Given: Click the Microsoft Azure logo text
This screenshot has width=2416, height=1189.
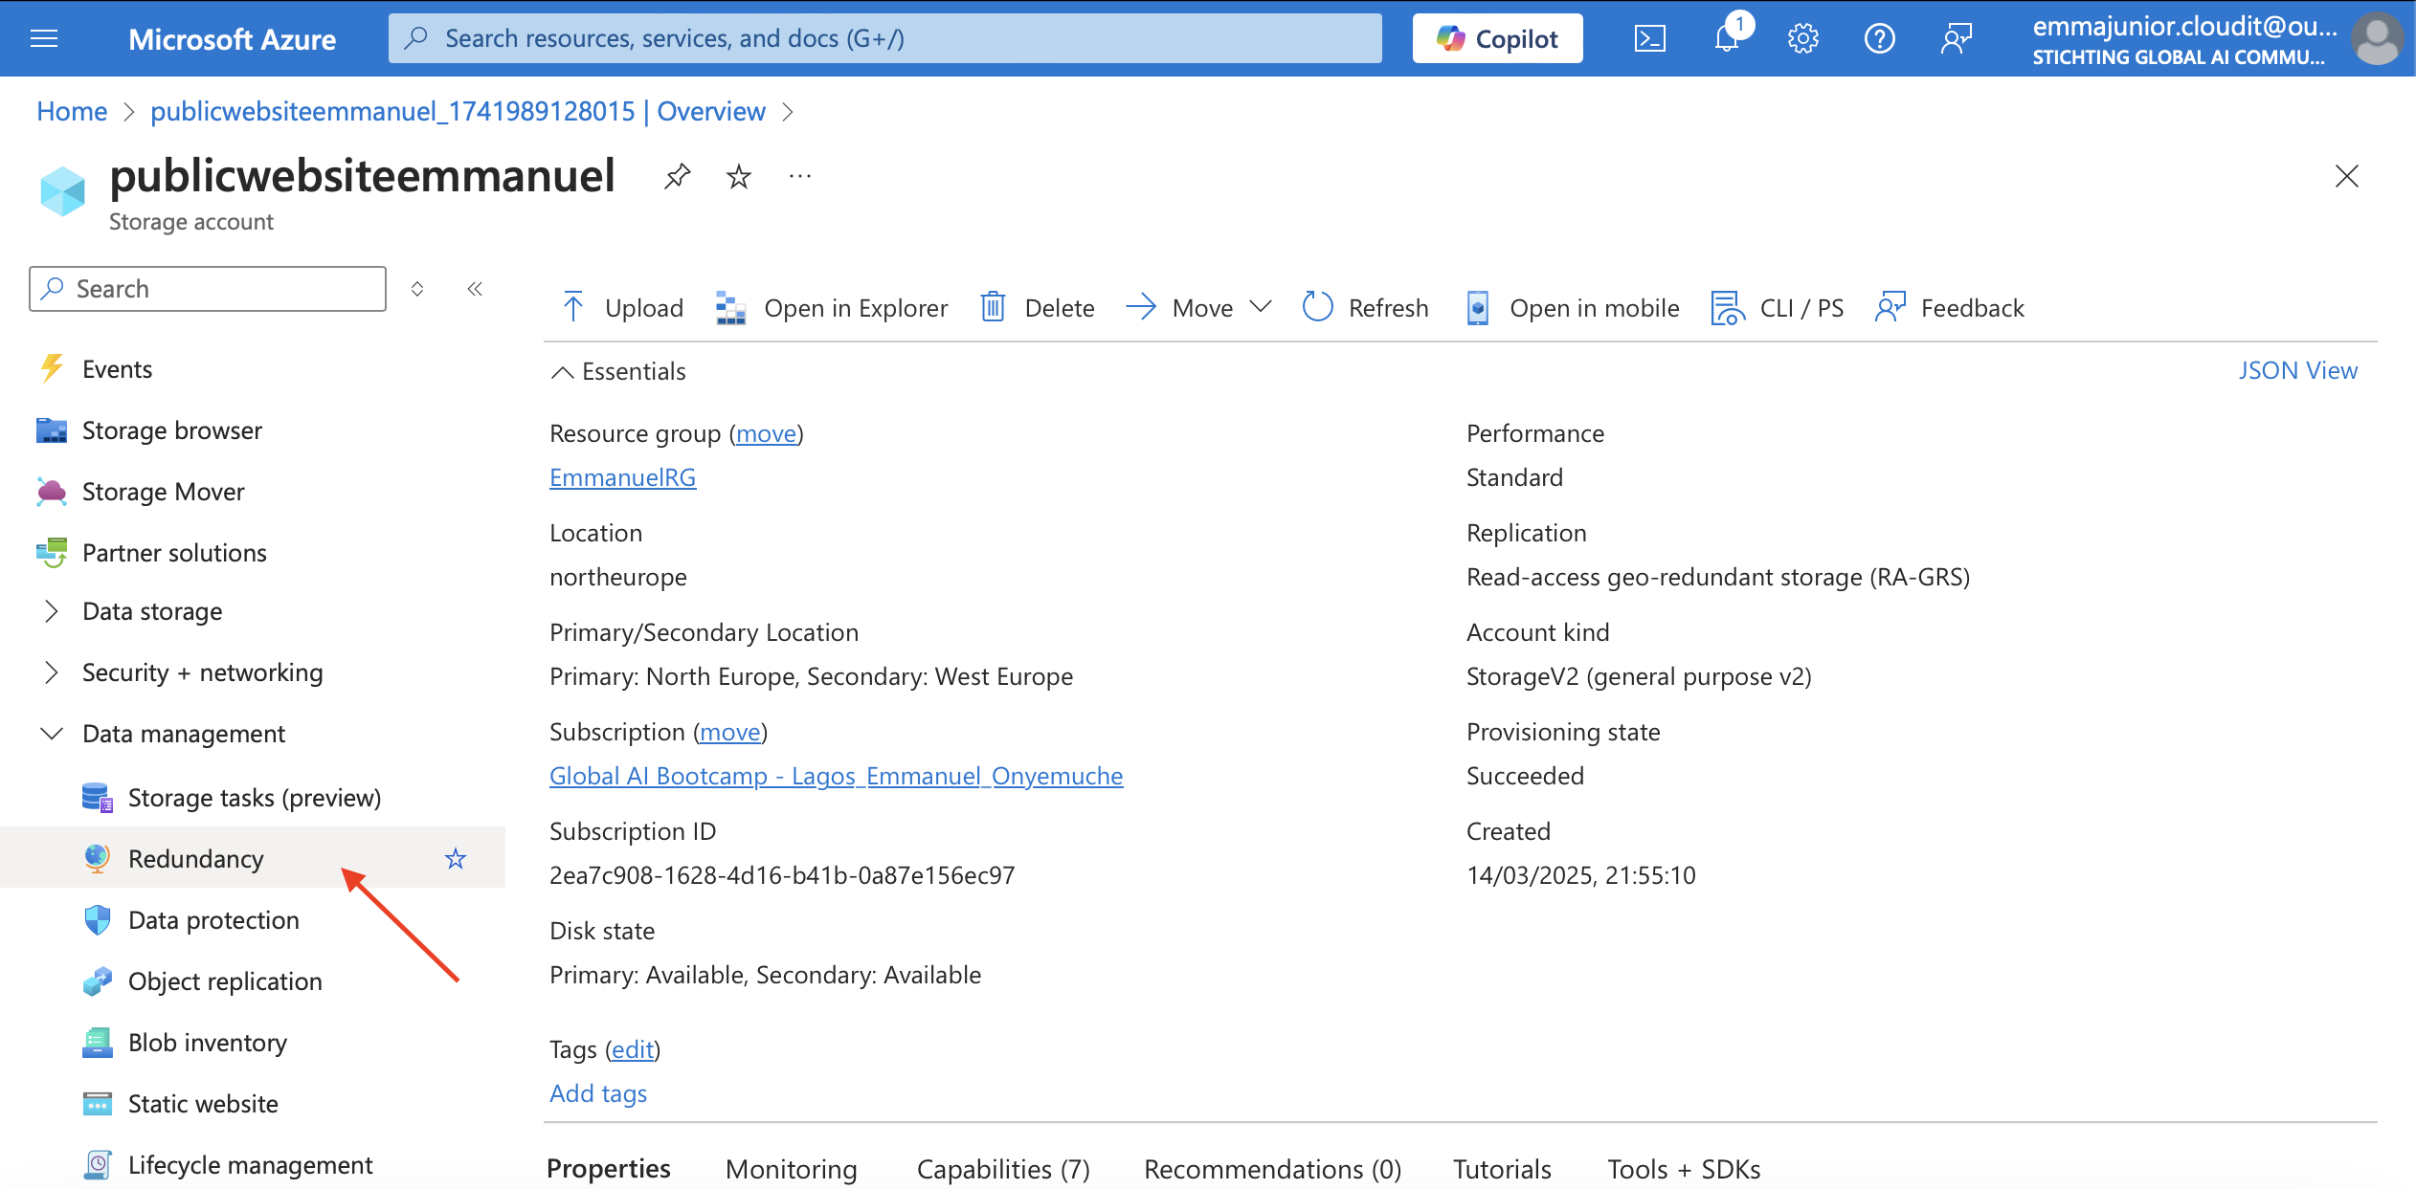Looking at the screenshot, I should tap(232, 39).
